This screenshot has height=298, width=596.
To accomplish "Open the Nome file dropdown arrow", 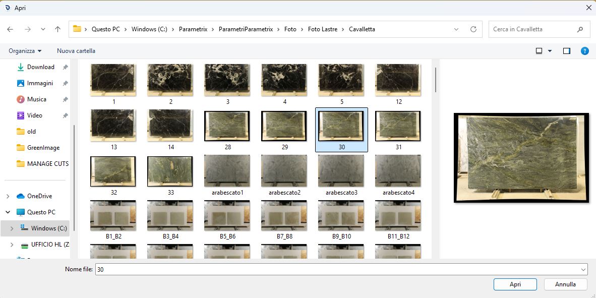I will [583, 269].
